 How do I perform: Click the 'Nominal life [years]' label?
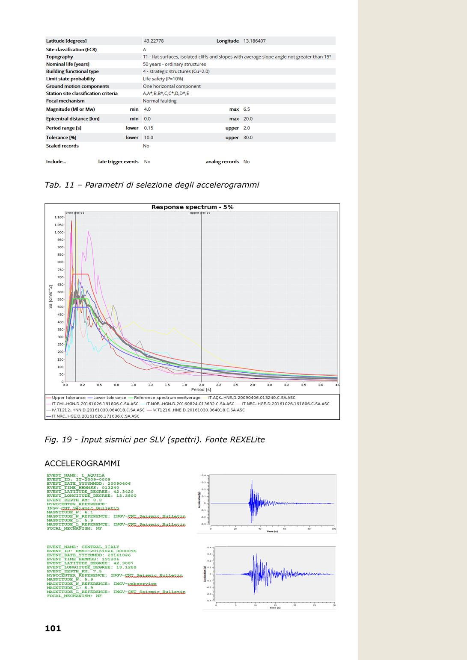[68, 64]
